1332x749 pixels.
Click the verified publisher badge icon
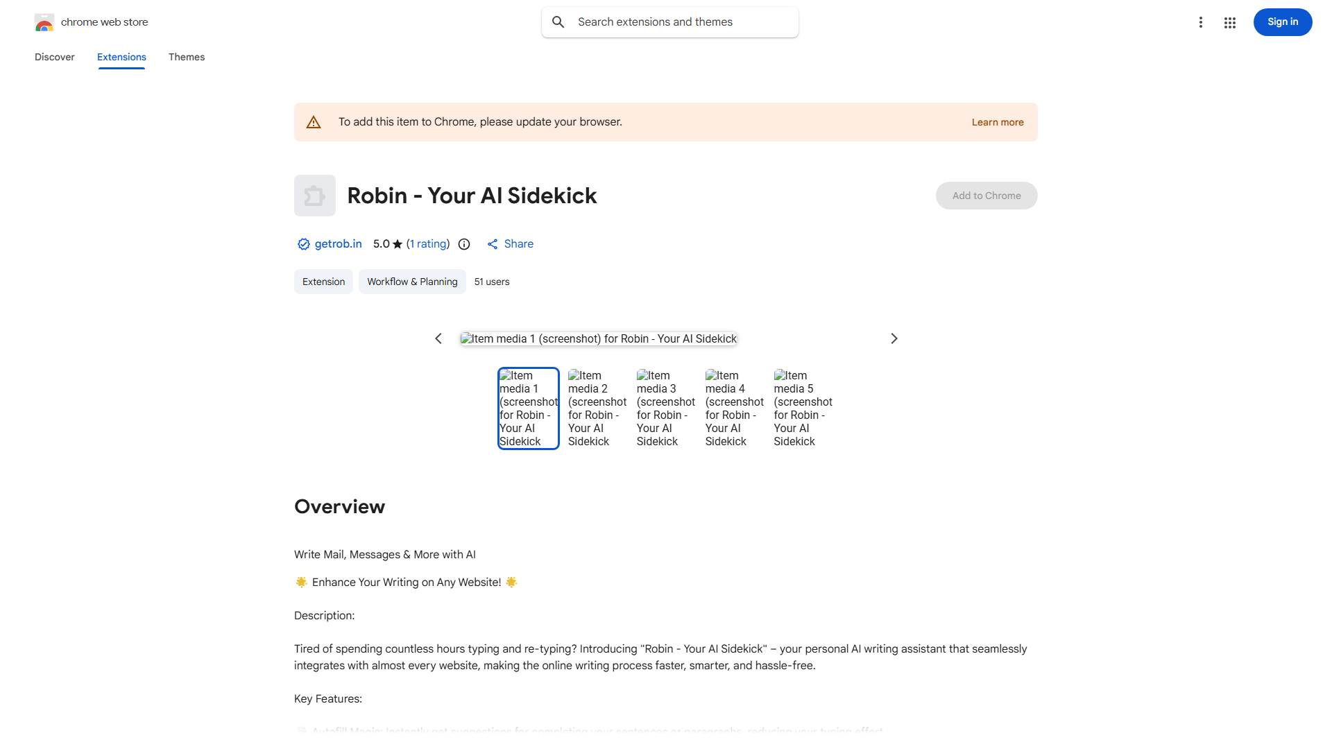pos(303,244)
